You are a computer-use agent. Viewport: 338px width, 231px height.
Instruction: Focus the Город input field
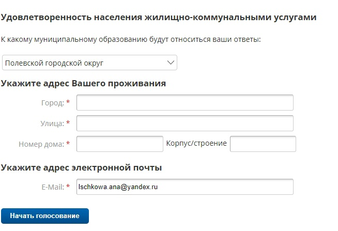(185, 102)
